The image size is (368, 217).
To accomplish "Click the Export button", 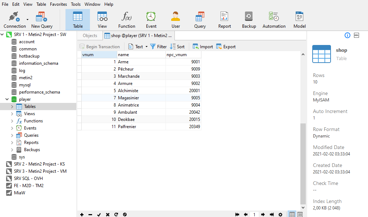I will click(226, 47).
